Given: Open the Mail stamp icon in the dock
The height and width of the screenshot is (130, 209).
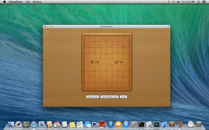Looking at the screenshot, I should 42,125.
